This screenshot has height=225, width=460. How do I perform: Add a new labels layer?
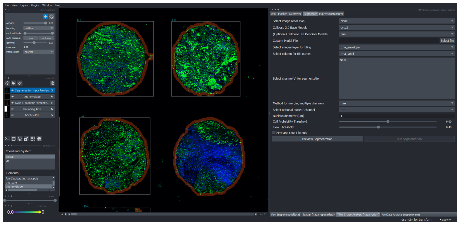click(x=20, y=83)
